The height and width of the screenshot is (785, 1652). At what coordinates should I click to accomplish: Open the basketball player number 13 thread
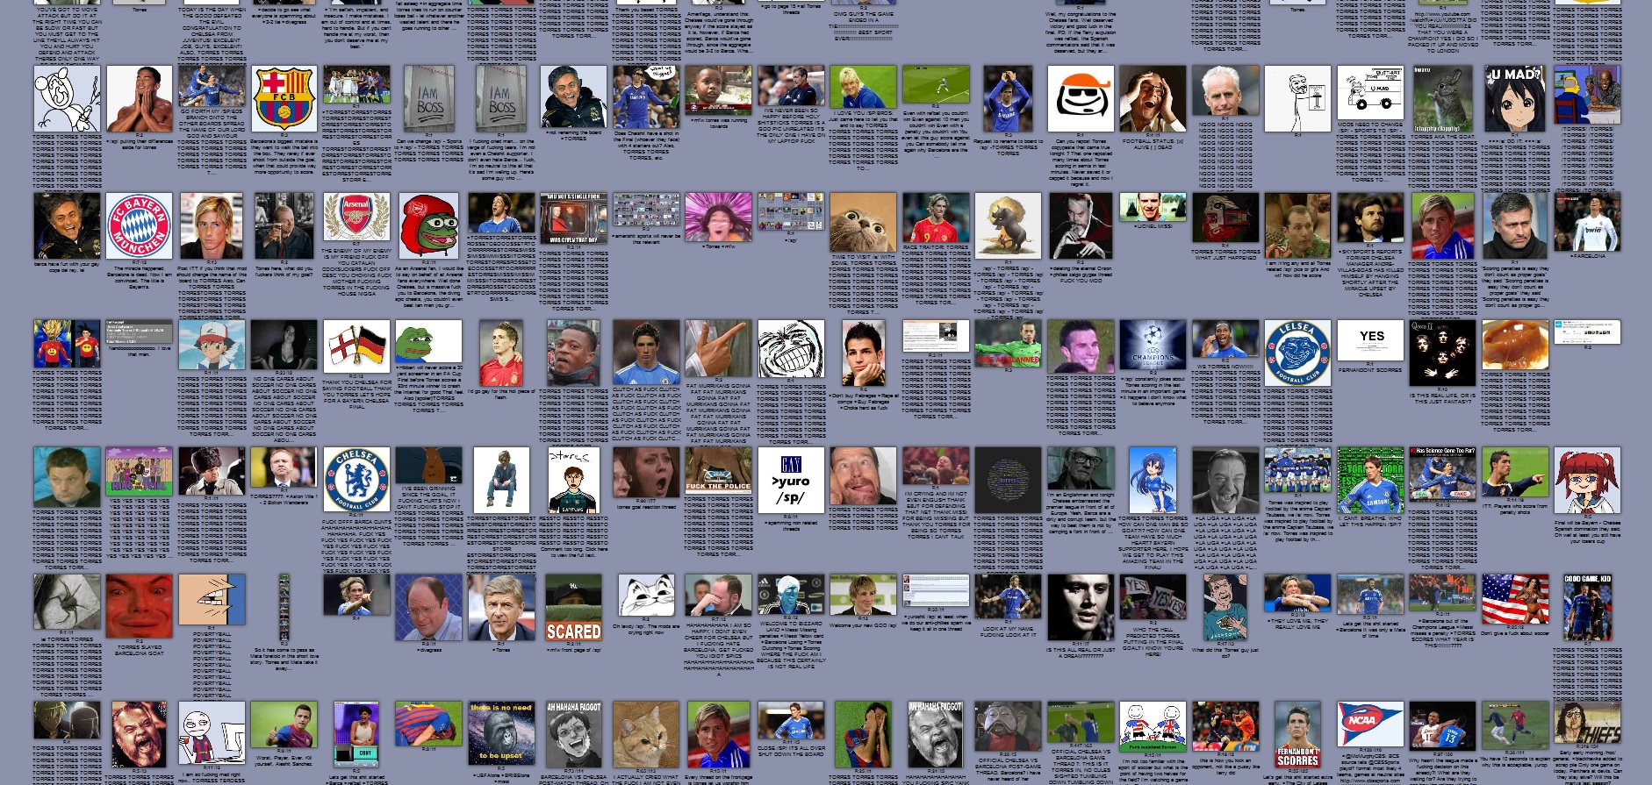1442,724
